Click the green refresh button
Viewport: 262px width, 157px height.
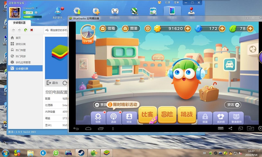point(25,30)
